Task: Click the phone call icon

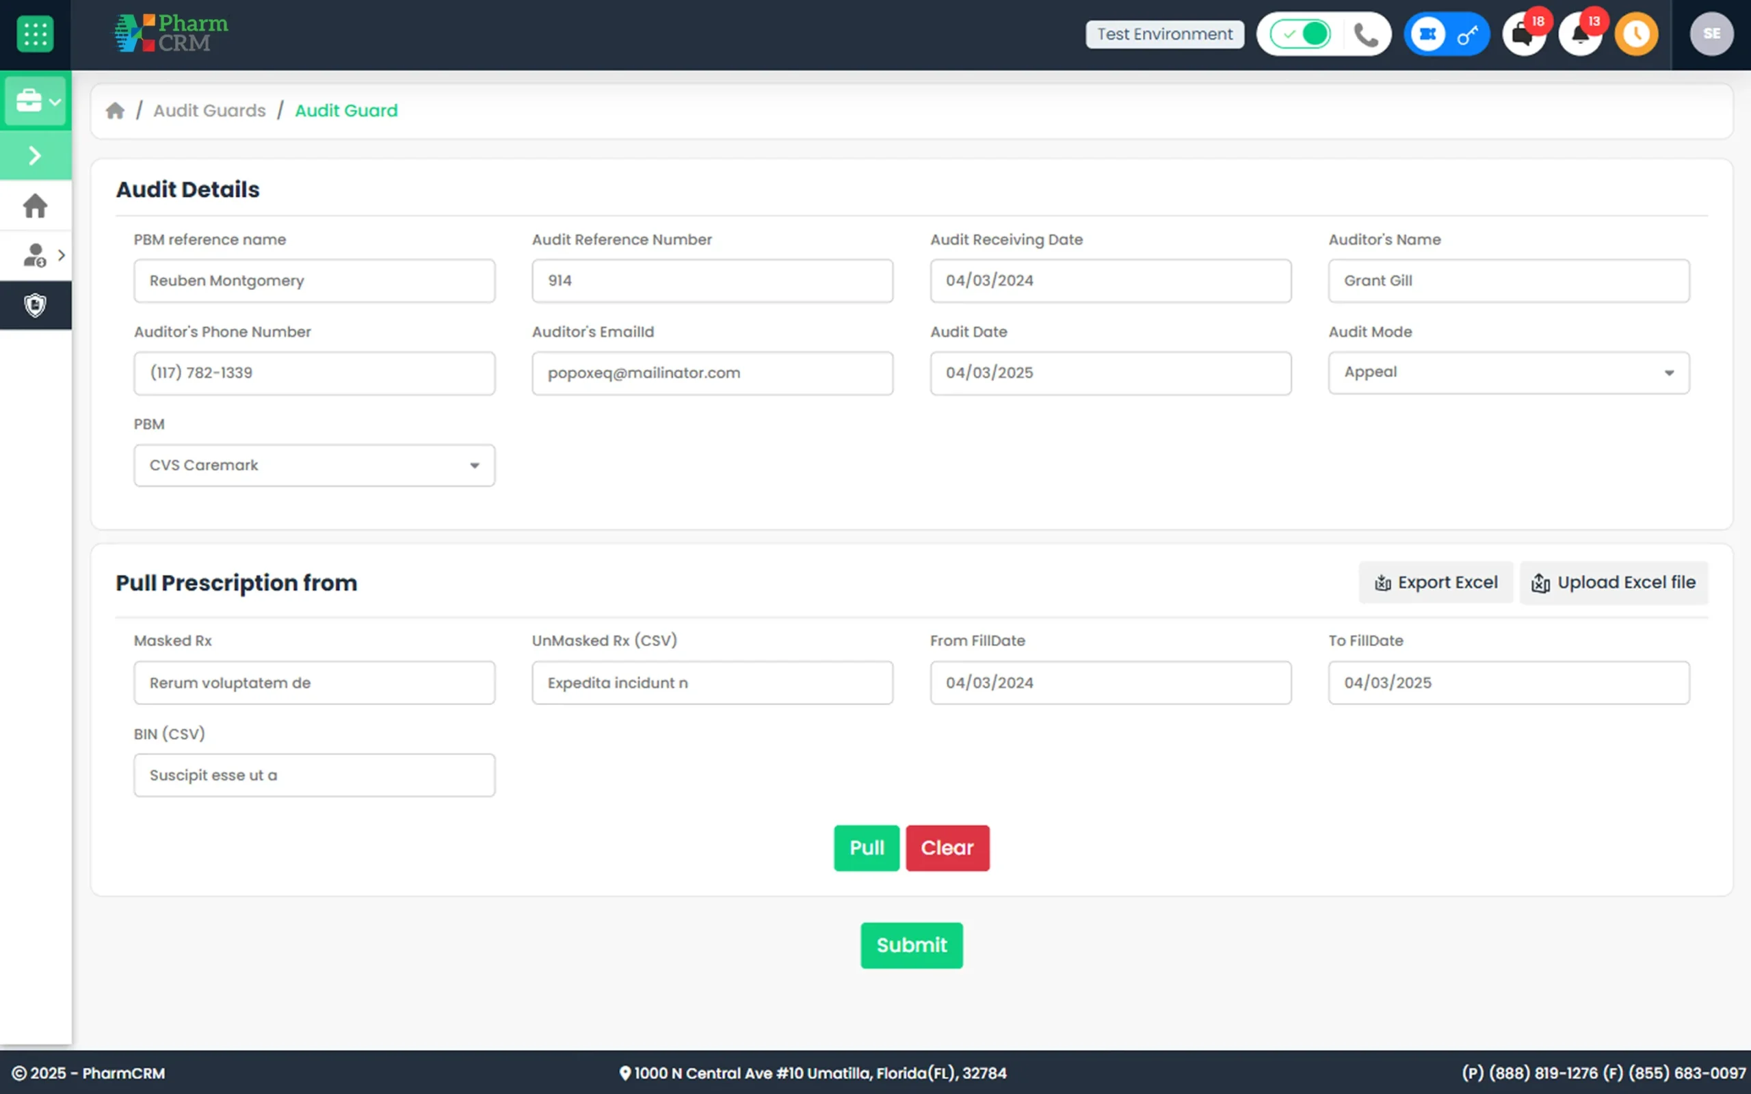Action: click(1365, 34)
